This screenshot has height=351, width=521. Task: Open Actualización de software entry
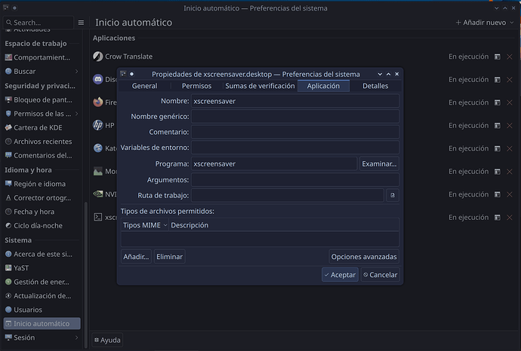42,296
